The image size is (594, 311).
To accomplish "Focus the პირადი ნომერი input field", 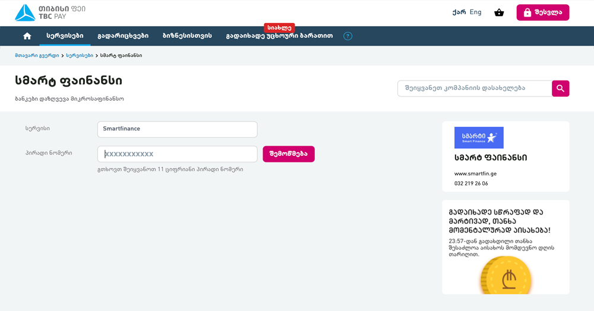I will pos(177,154).
